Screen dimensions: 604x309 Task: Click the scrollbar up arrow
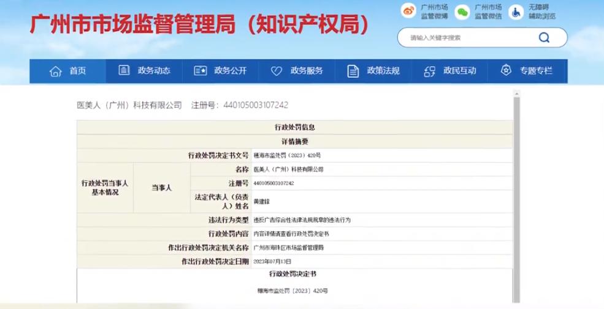click(x=516, y=94)
